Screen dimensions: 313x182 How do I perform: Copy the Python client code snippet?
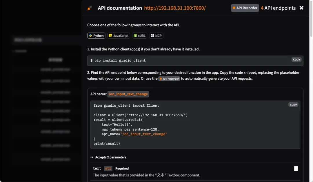(x=293, y=105)
